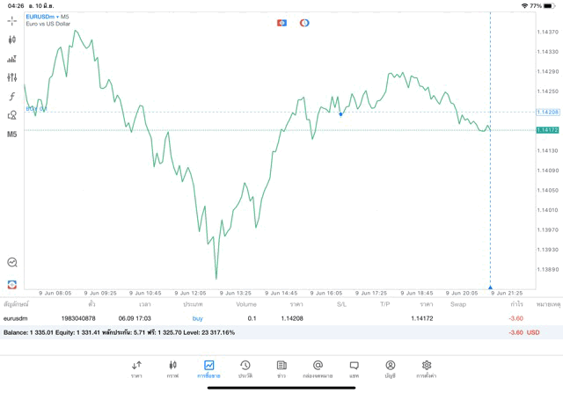Select the eurusdm buy position row
The image size is (563, 393).
[x=264, y=318]
